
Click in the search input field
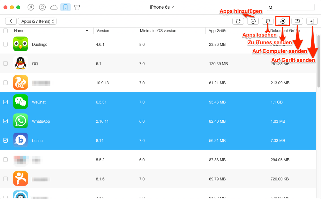coord(291,7)
